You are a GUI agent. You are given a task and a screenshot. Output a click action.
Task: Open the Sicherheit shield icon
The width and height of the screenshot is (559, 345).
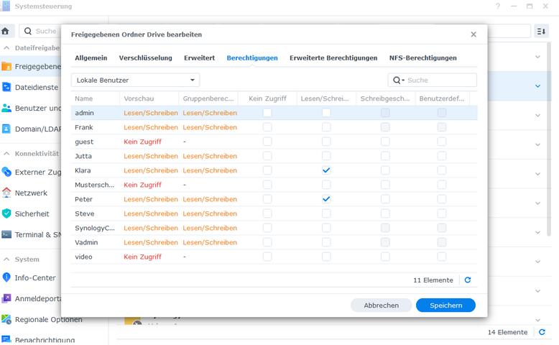pyautogui.click(x=6, y=213)
